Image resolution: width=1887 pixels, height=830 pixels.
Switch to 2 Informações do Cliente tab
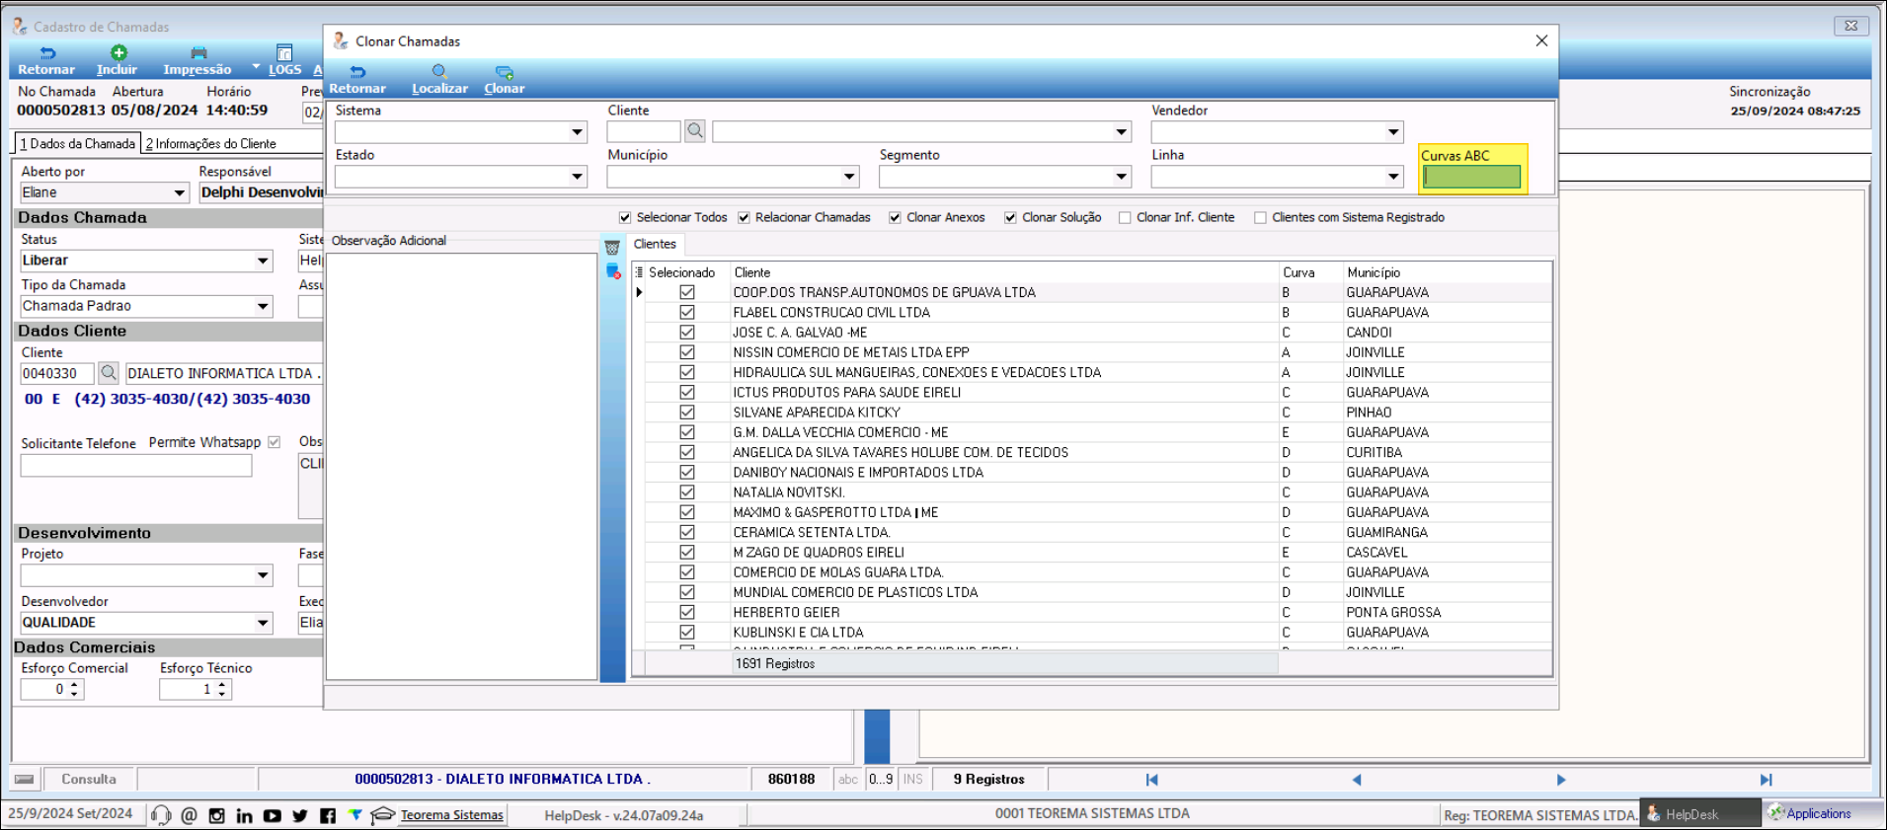click(210, 143)
